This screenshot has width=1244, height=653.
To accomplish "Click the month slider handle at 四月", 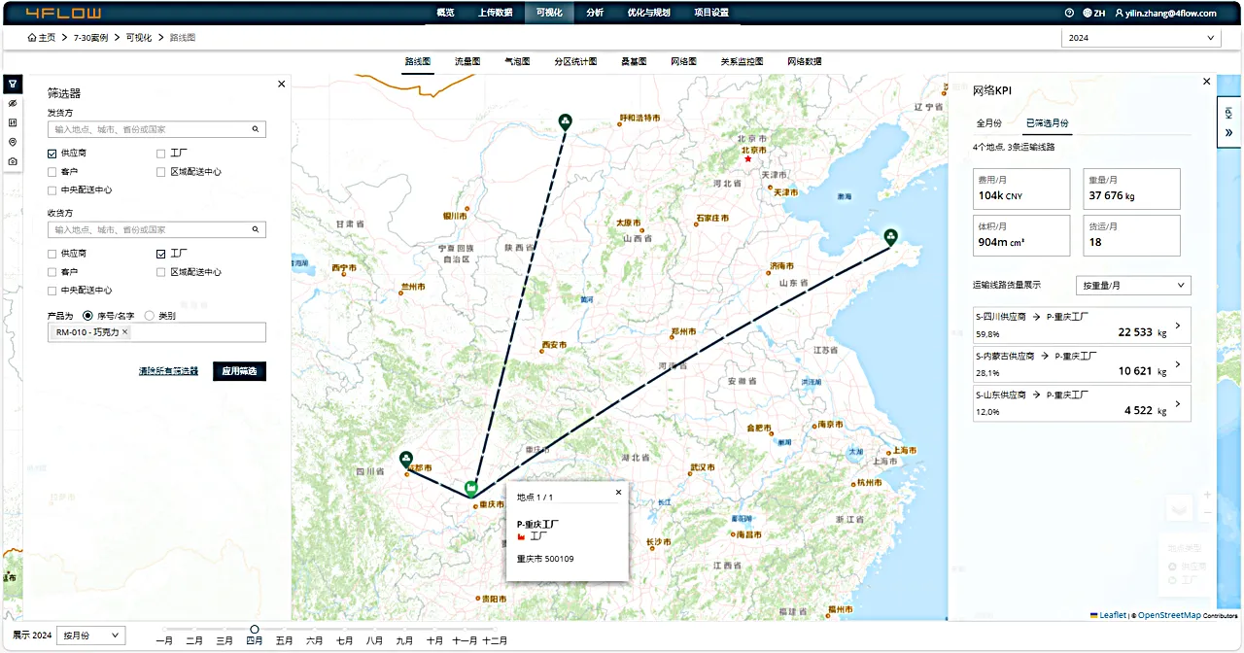I will pyautogui.click(x=255, y=630).
